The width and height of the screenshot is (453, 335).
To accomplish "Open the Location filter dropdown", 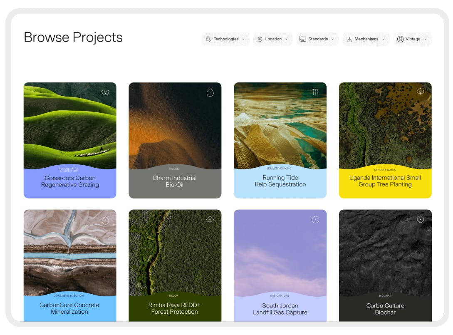I will coord(273,39).
